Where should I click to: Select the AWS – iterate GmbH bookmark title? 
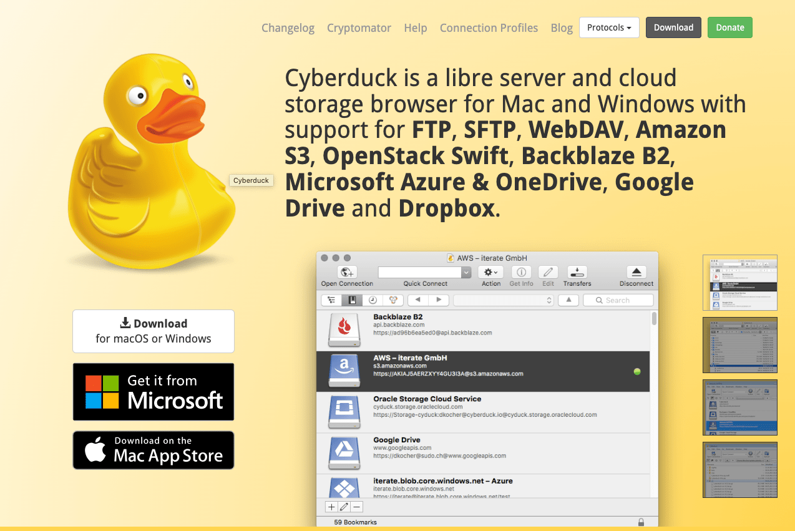coord(410,358)
